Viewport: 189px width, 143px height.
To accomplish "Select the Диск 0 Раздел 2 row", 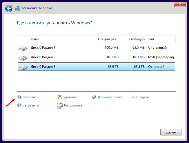I will click(97, 57).
